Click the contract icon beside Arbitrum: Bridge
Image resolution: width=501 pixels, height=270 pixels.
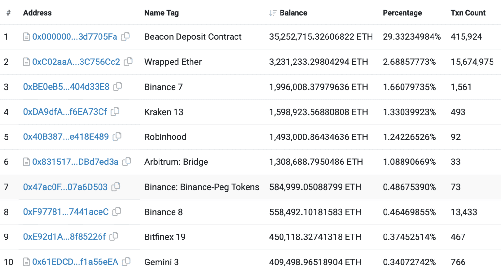coord(26,162)
